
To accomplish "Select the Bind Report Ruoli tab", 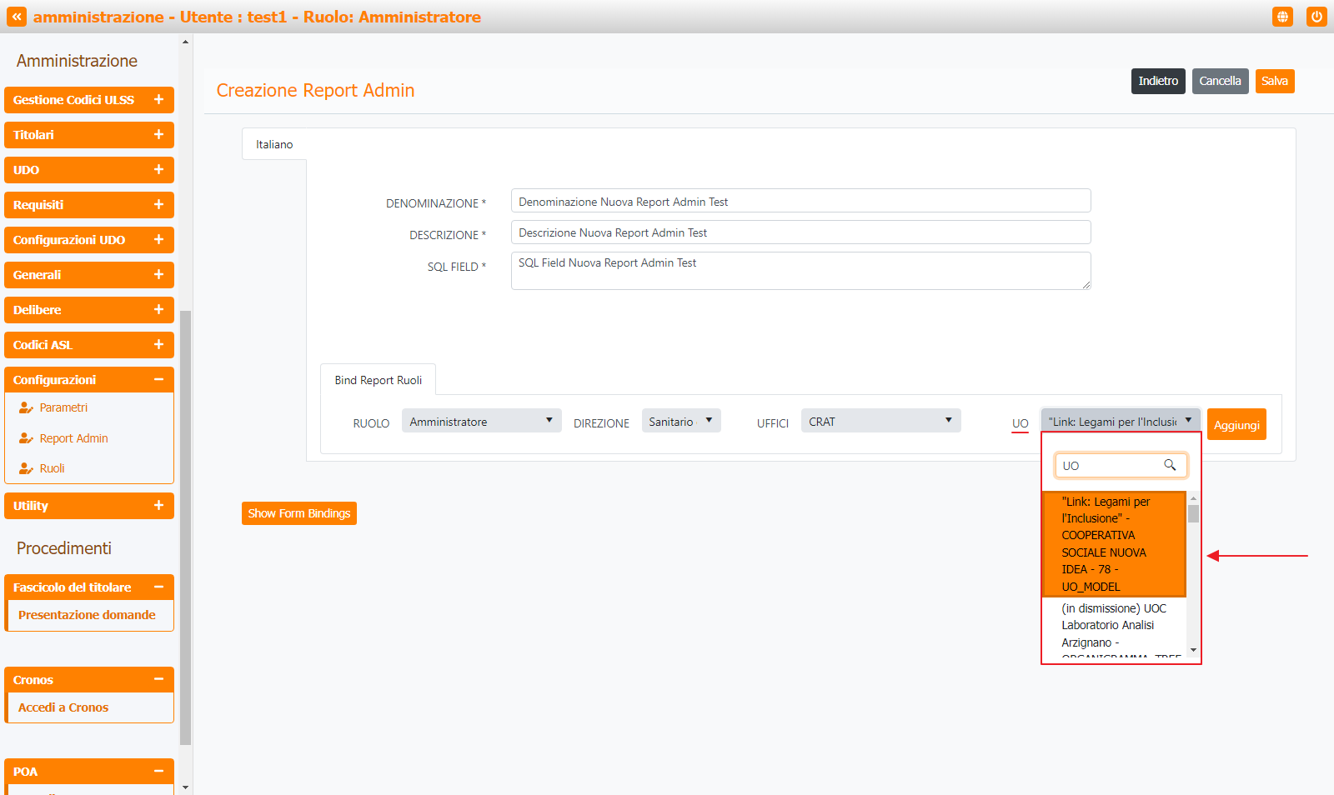I will point(378,380).
